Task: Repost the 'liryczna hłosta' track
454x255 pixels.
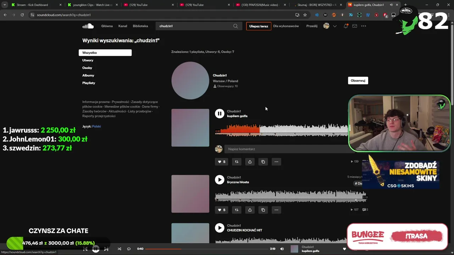Action: click(x=237, y=210)
